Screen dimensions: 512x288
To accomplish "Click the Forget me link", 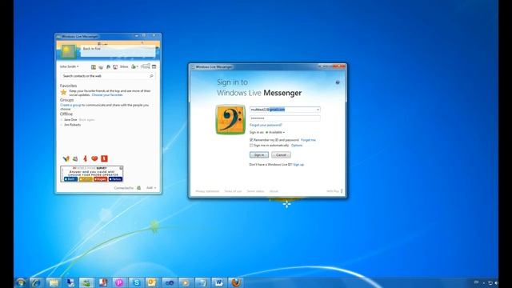I will click(308, 140).
